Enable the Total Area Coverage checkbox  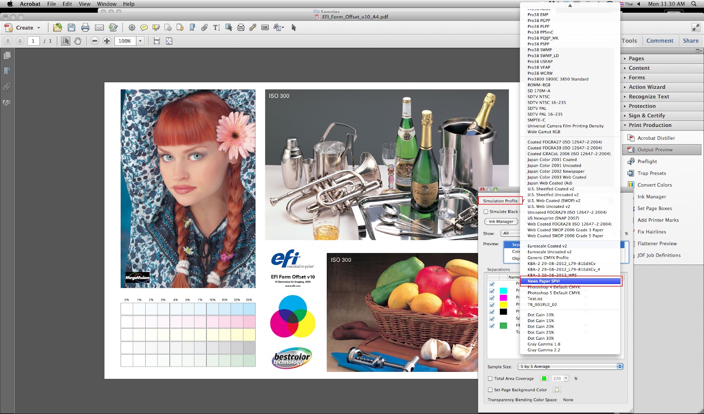490,378
